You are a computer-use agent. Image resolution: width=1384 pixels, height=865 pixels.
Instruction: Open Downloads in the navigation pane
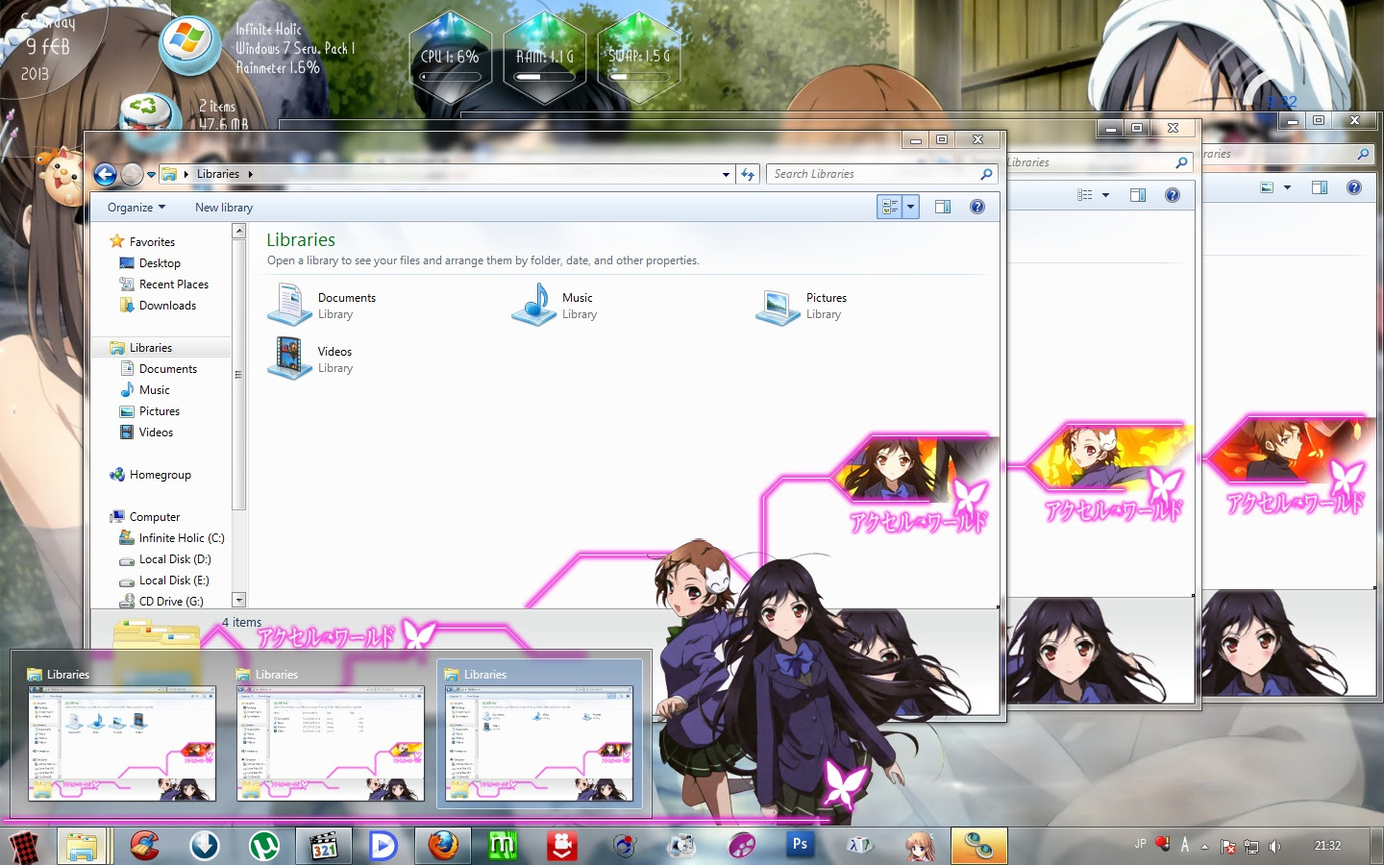(167, 306)
